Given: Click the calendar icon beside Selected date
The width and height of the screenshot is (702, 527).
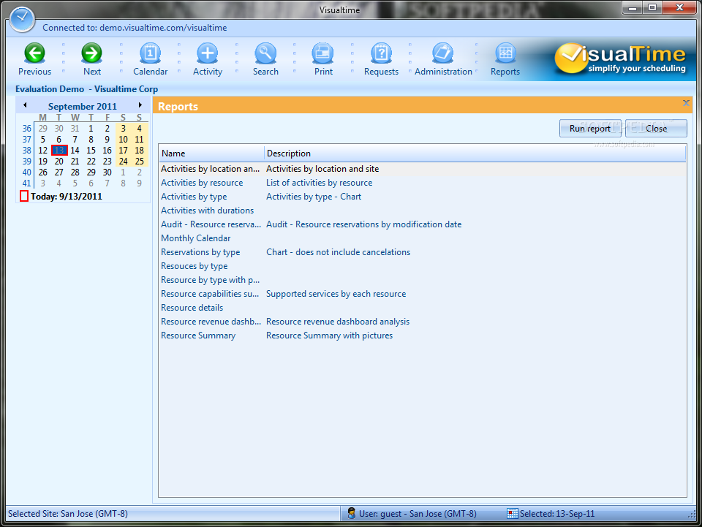Looking at the screenshot, I should click(512, 513).
